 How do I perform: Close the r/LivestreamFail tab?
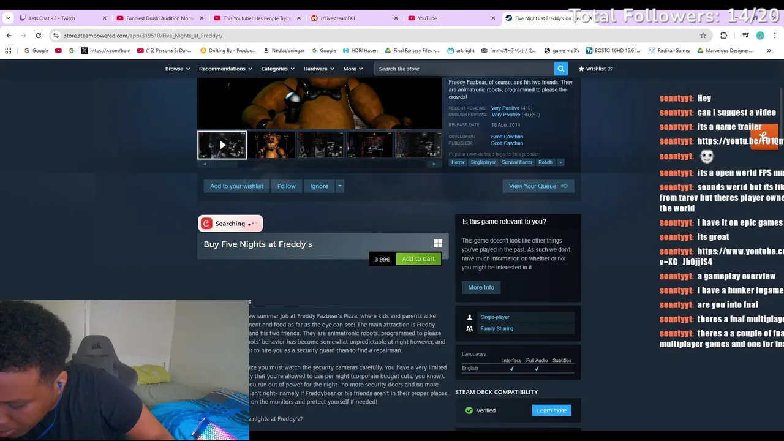(396, 18)
